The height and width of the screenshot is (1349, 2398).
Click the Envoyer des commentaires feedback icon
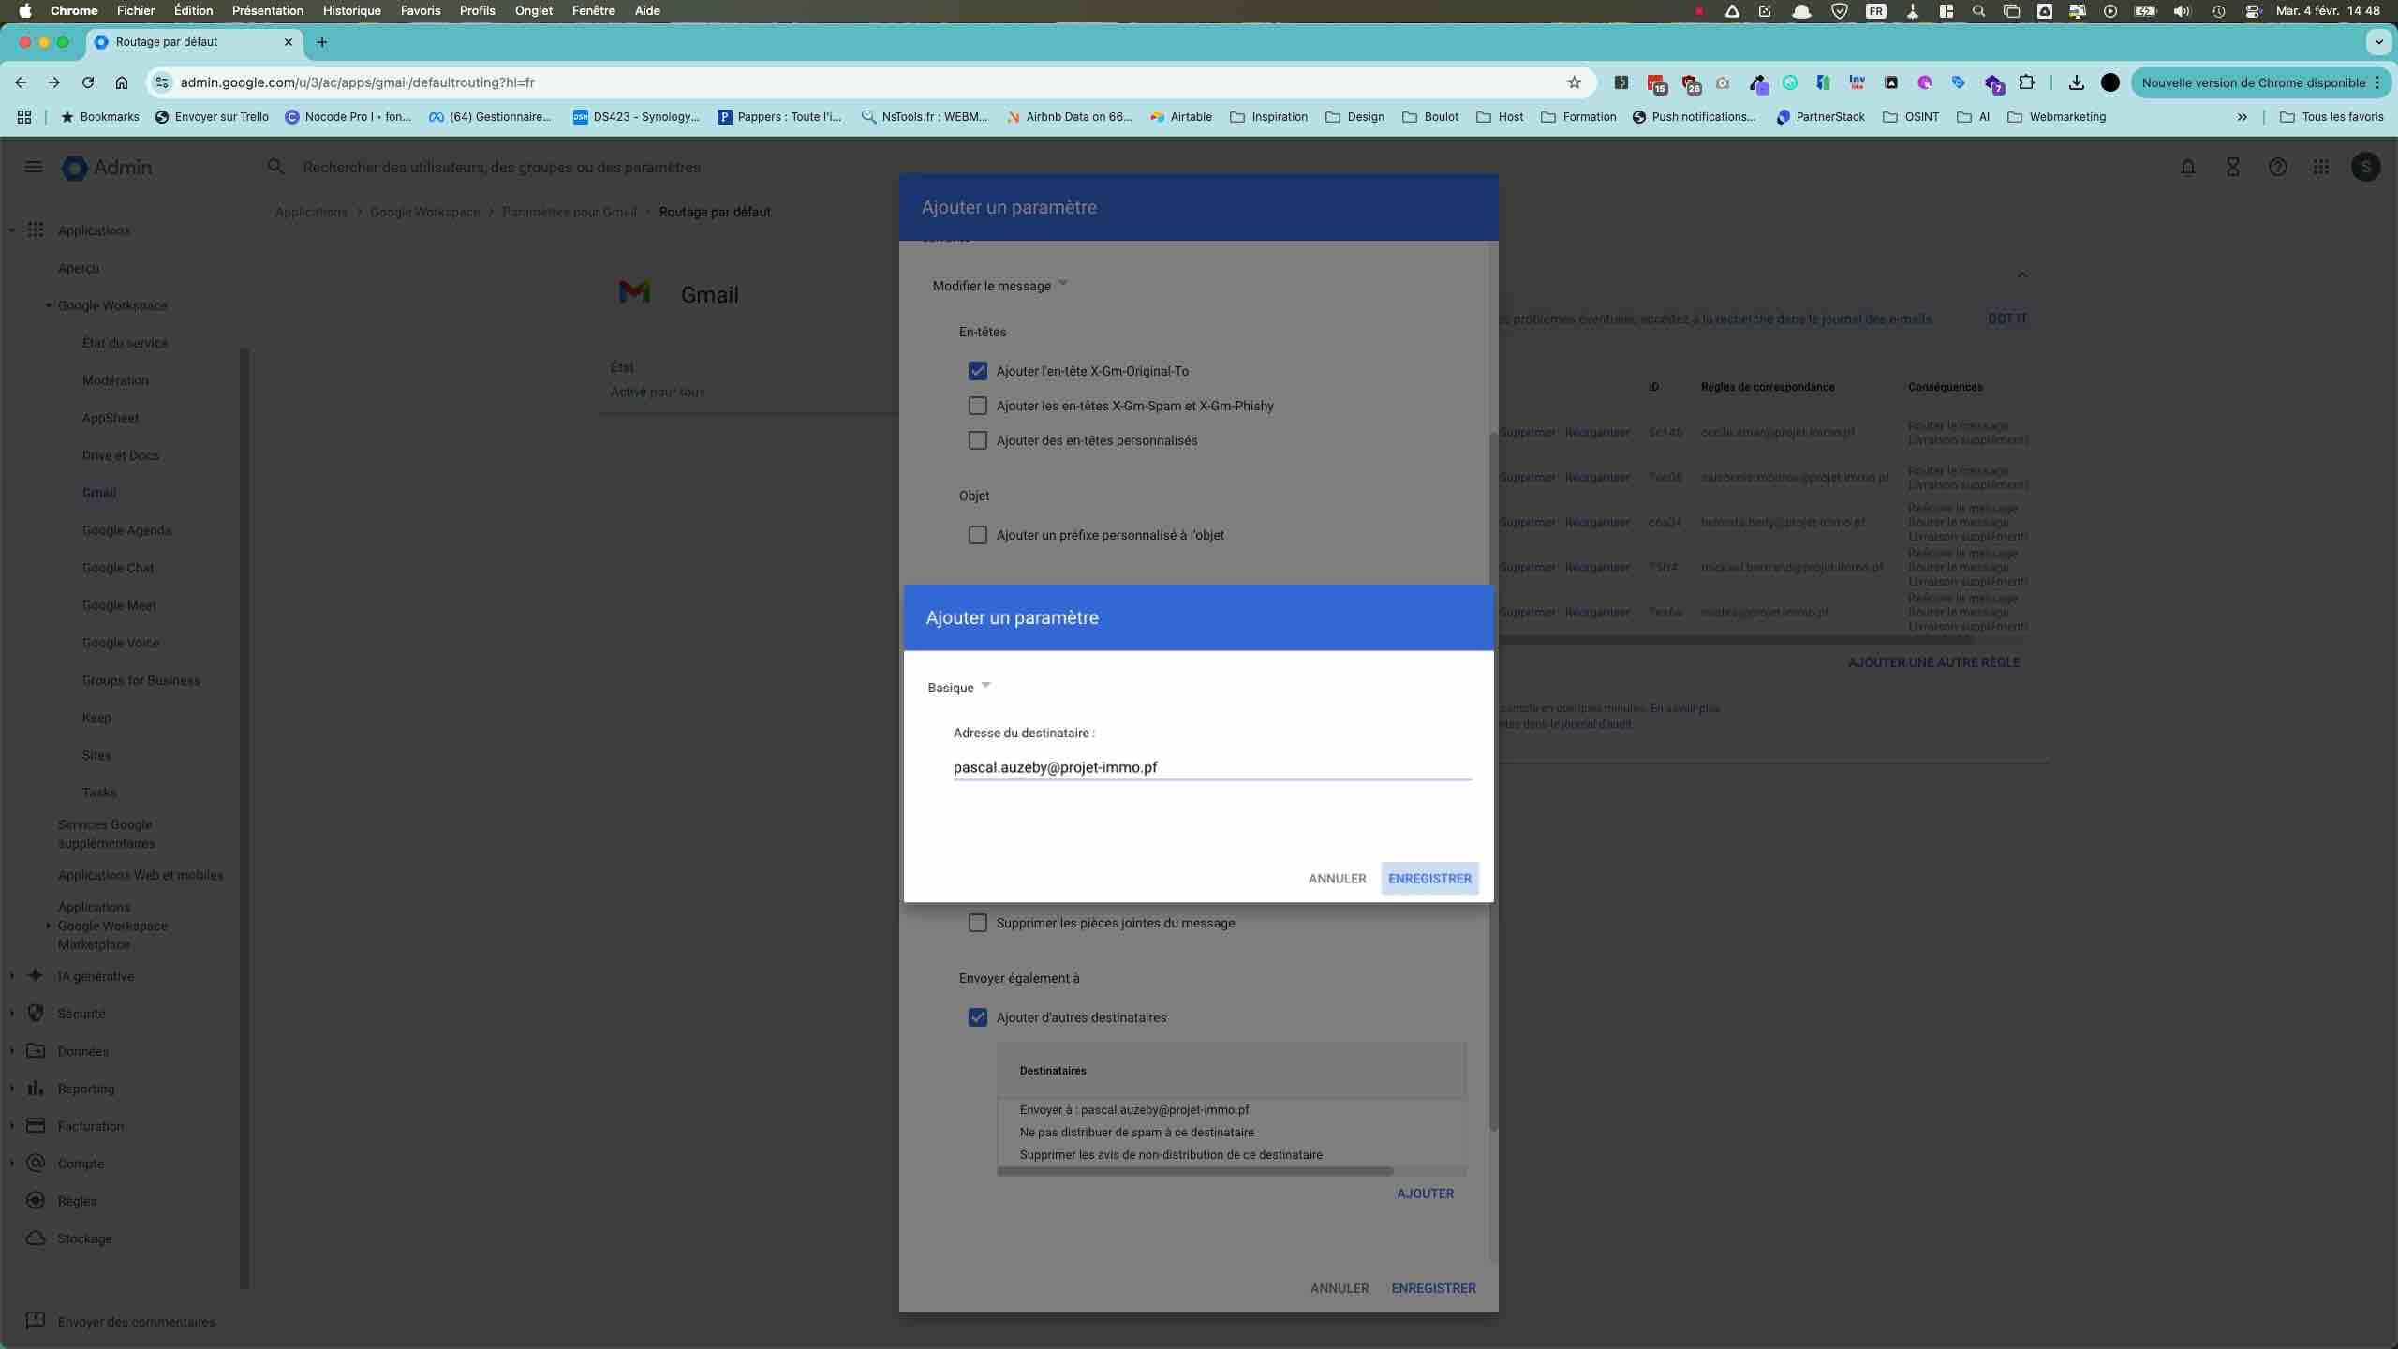pos(36,1321)
